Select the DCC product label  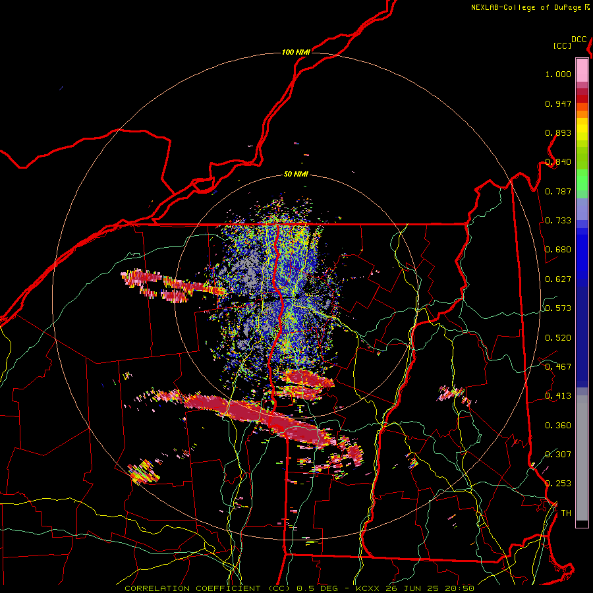(x=579, y=40)
